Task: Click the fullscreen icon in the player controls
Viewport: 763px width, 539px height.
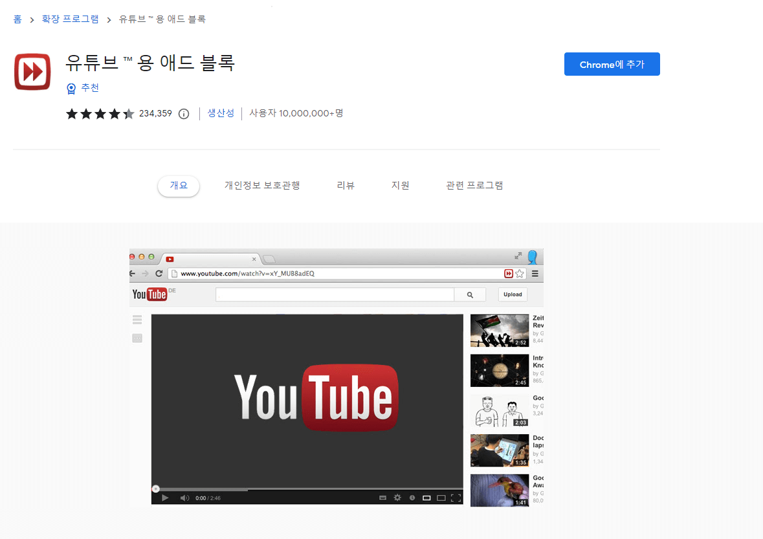Action: (454, 498)
